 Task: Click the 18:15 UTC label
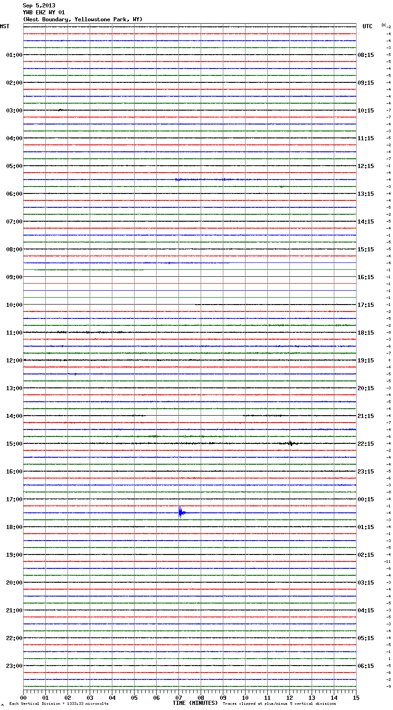(366, 333)
